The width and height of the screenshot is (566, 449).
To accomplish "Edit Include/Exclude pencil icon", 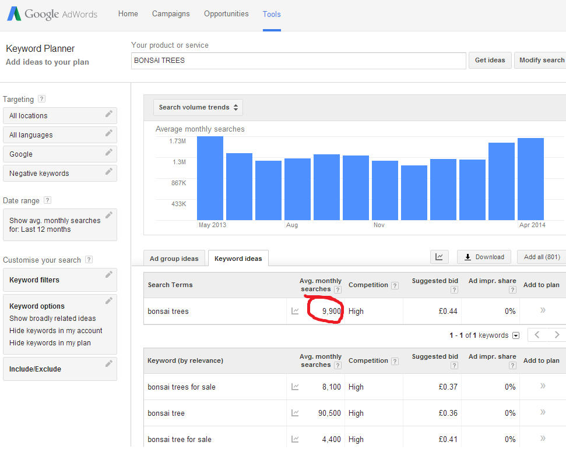I will 108,364.
